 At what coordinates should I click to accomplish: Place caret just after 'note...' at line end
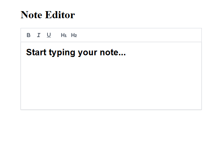pyautogui.click(x=126, y=52)
